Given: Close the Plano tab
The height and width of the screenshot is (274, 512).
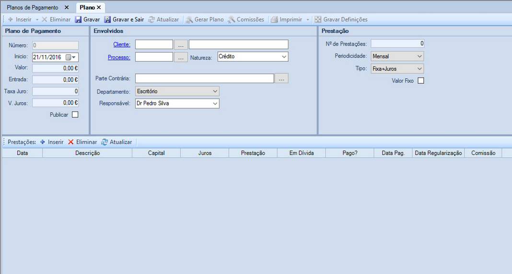Looking at the screenshot, I should point(99,7).
